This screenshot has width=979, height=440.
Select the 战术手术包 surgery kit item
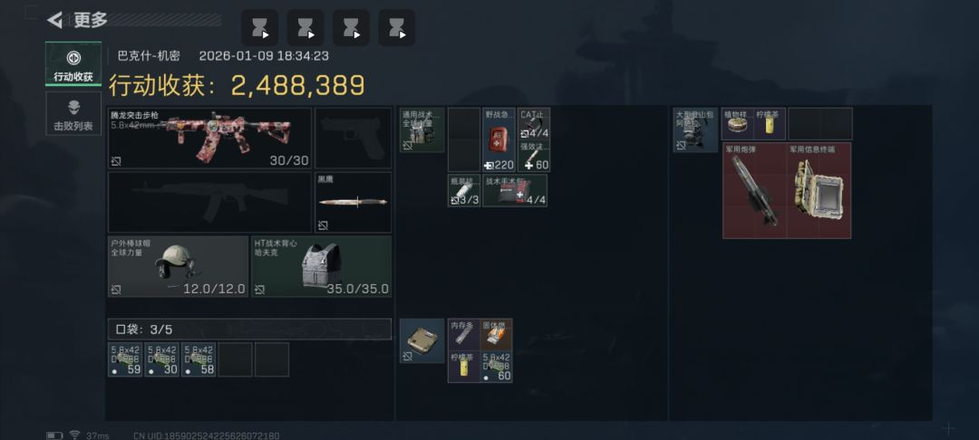tap(515, 191)
